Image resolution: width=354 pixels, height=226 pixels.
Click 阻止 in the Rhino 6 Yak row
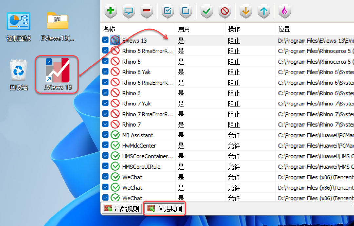pos(234,72)
